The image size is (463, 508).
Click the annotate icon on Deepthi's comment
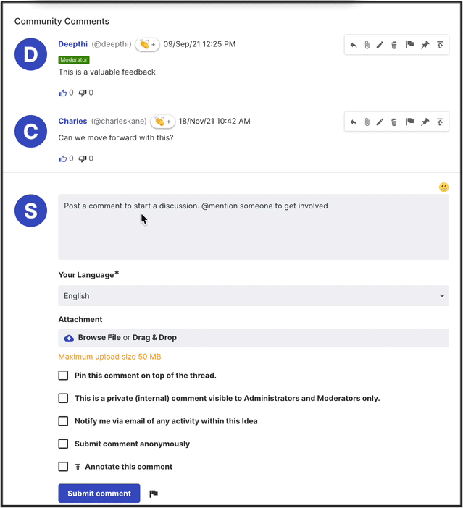[x=440, y=45]
